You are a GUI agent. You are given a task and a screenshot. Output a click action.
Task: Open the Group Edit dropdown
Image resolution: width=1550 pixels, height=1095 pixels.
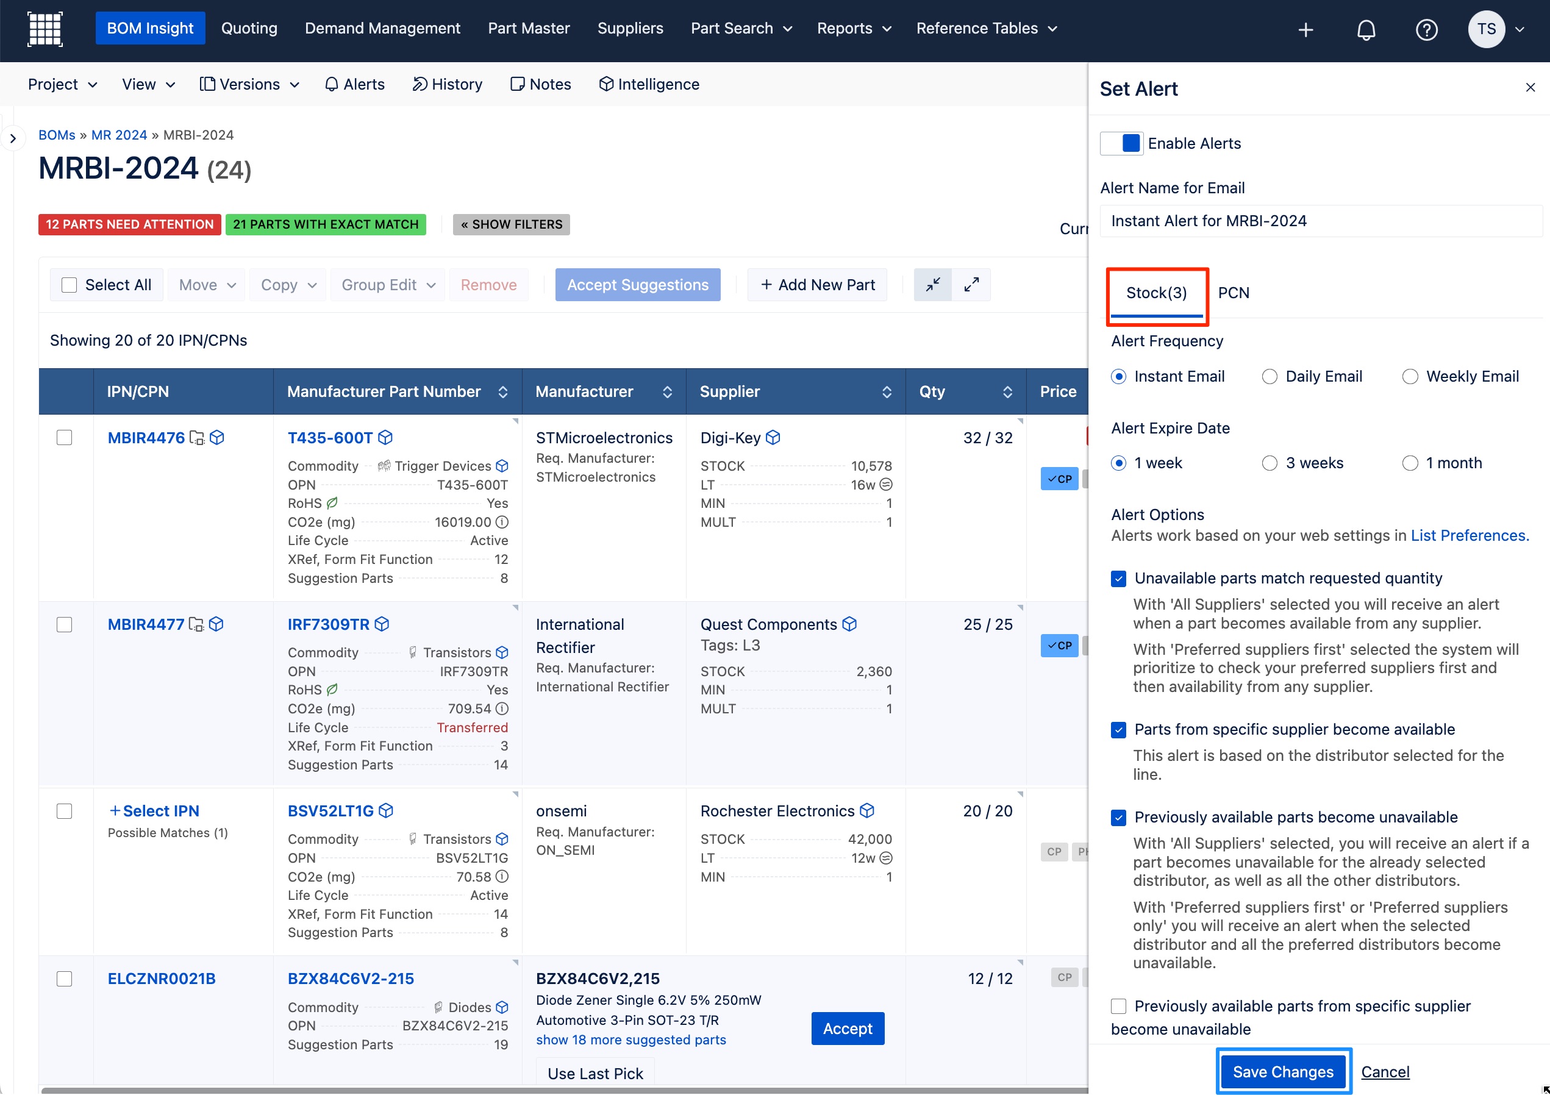click(x=388, y=285)
